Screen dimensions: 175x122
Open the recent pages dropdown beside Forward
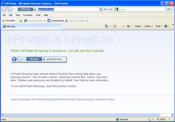14,9
